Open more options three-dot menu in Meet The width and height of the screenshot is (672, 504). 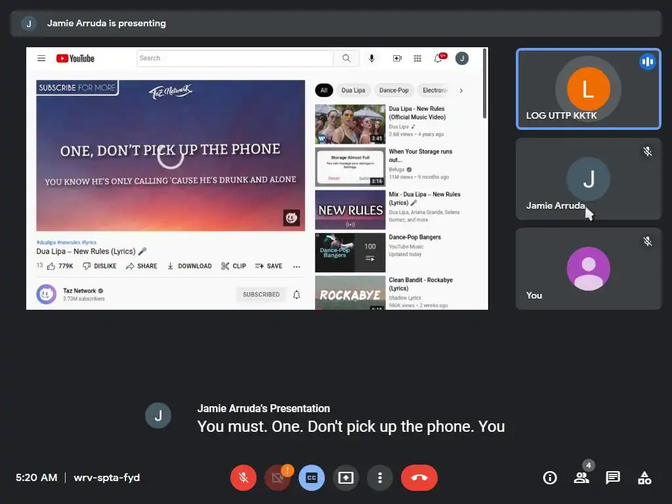coord(380,478)
